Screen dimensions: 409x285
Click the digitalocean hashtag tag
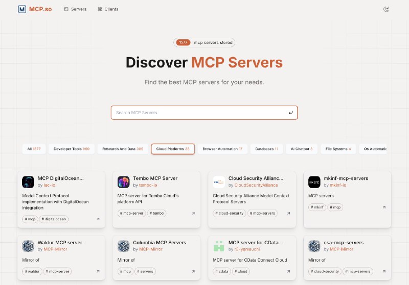pos(54,219)
